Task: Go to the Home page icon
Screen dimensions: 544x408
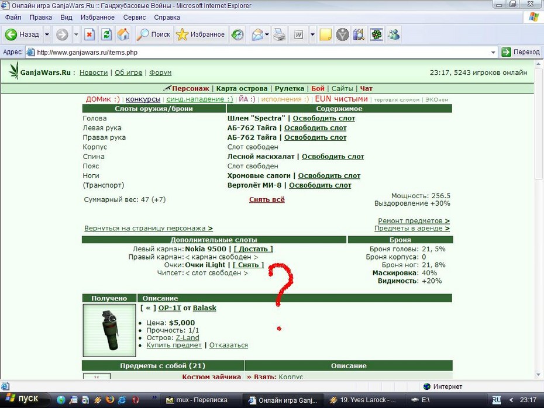Action: pos(123,34)
